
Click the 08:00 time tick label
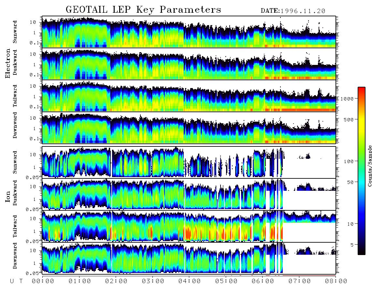[x=336, y=281]
